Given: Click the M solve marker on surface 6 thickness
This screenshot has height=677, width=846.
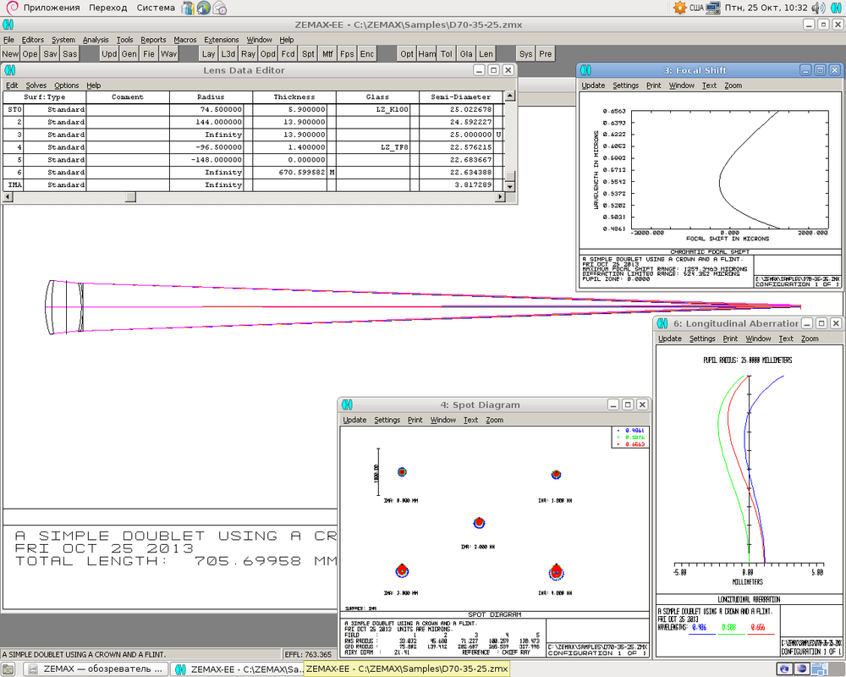Looking at the screenshot, I should [x=332, y=173].
